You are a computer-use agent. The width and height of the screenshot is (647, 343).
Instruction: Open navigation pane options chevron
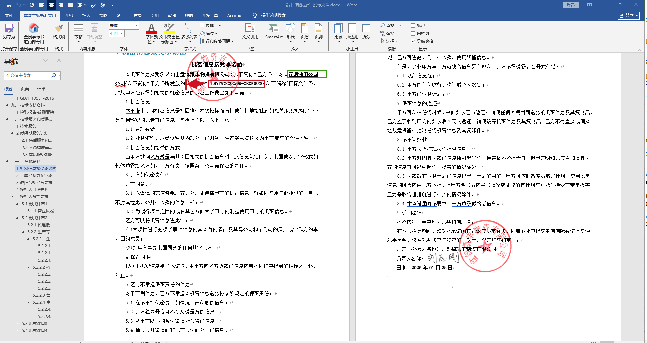click(45, 60)
